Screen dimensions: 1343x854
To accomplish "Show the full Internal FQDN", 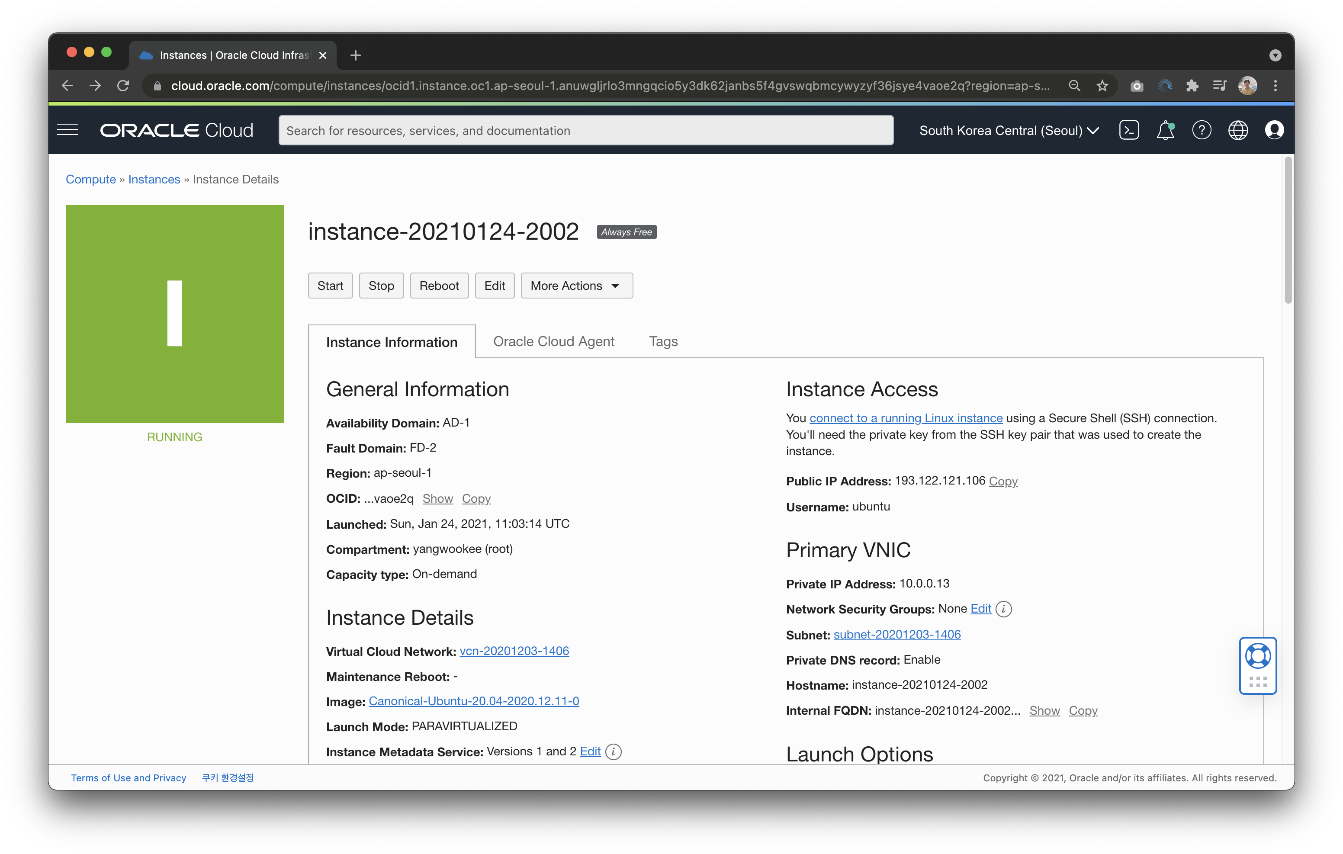I will 1044,710.
